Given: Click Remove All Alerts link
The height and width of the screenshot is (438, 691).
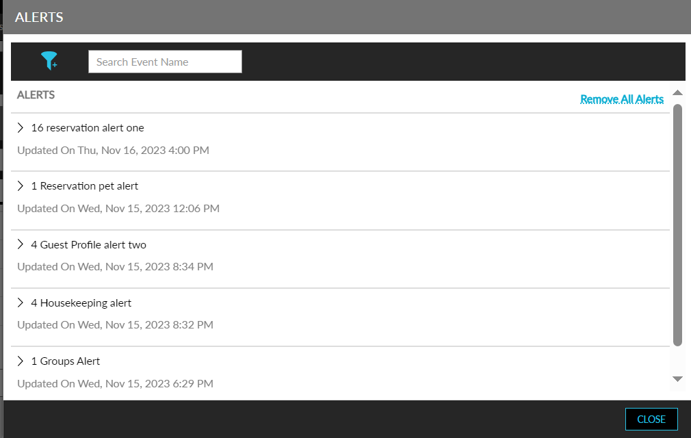Looking at the screenshot, I should (x=621, y=99).
